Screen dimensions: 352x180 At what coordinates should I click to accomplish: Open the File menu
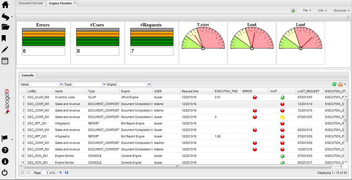tap(307, 11)
